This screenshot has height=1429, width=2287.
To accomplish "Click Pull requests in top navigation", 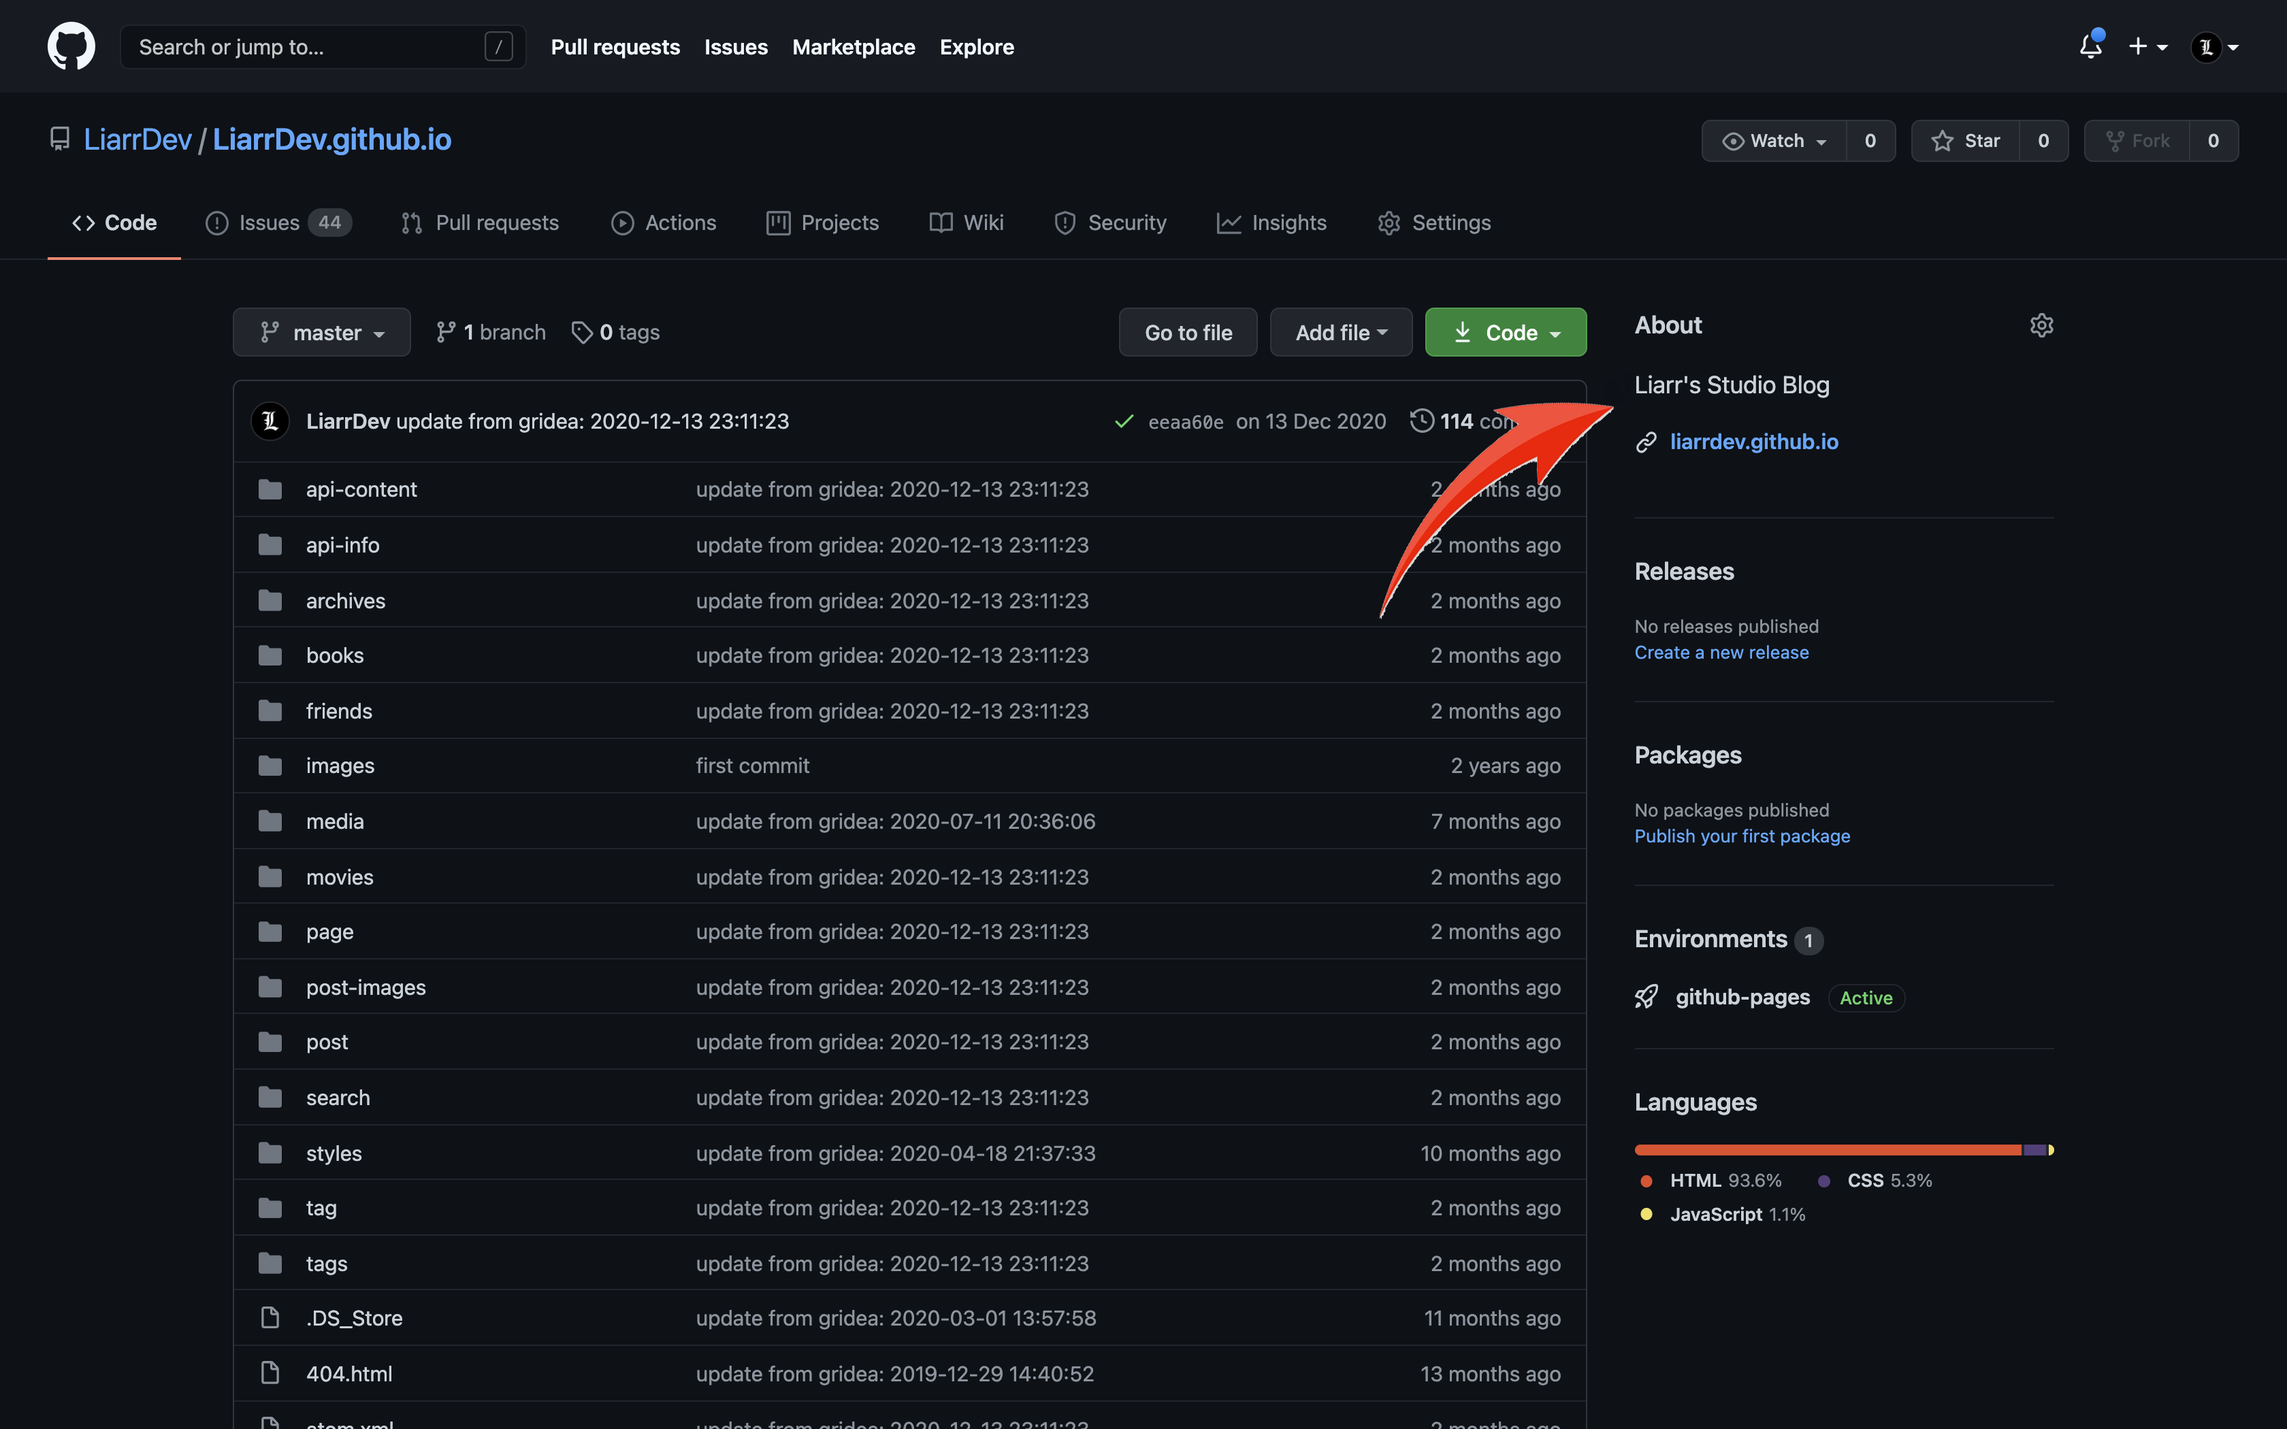I will pyautogui.click(x=615, y=46).
